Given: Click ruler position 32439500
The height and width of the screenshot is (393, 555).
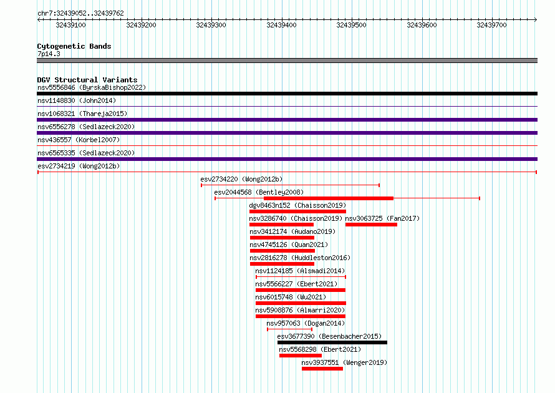Looking at the screenshot, I should [352, 25].
